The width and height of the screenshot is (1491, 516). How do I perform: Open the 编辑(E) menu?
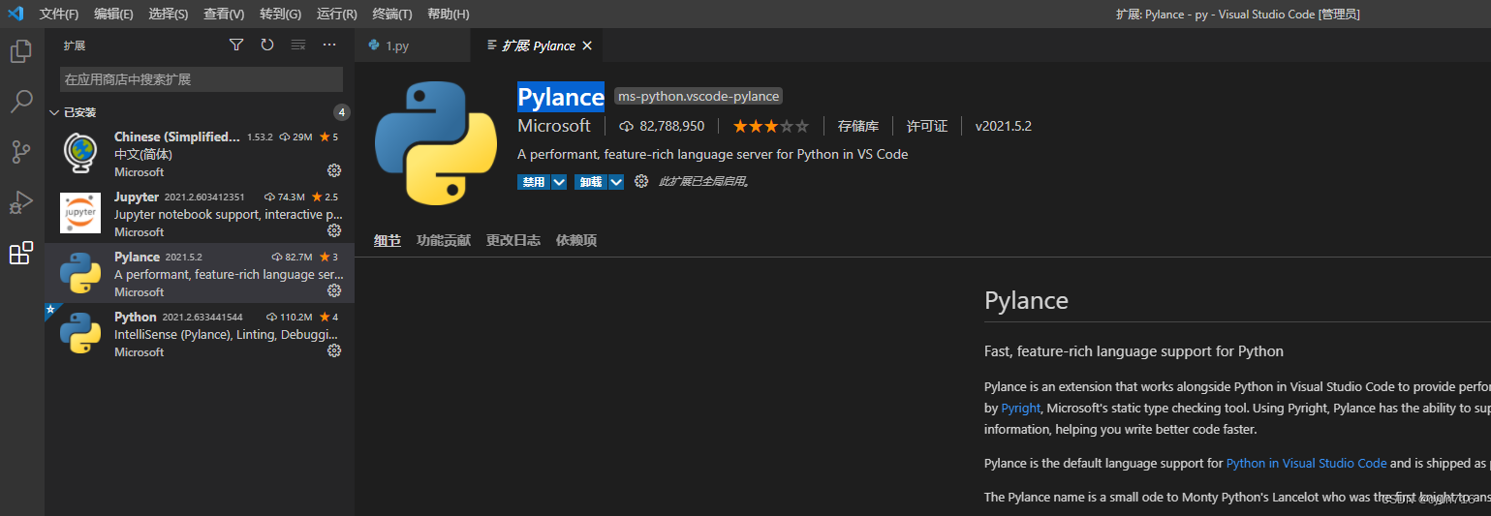pos(113,14)
